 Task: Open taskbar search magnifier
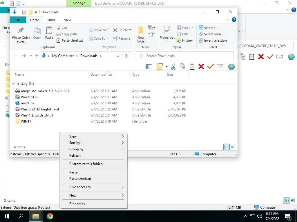pyautogui.click(x=21, y=216)
